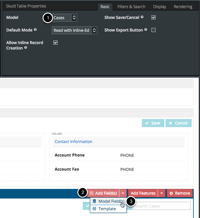Click help icon under Allow Inline Record Creation

point(26,48)
